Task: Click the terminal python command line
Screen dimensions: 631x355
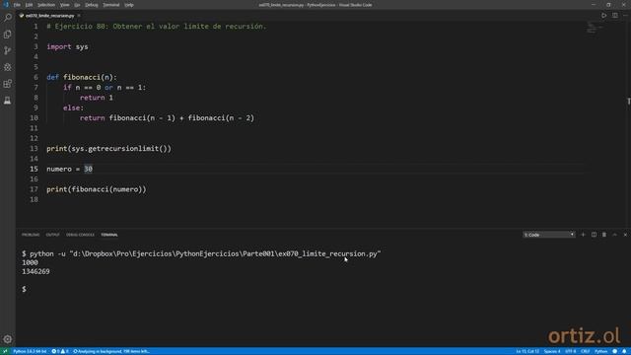Action: pyautogui.click(x=201, y=254)
